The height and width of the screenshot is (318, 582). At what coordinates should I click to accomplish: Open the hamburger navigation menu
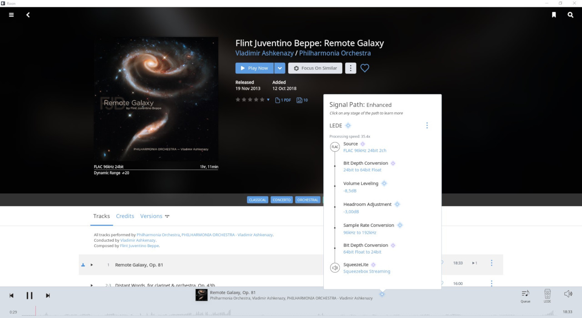click(11, 15)
